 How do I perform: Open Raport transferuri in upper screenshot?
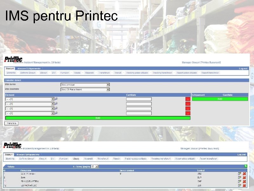click(210, 73)
